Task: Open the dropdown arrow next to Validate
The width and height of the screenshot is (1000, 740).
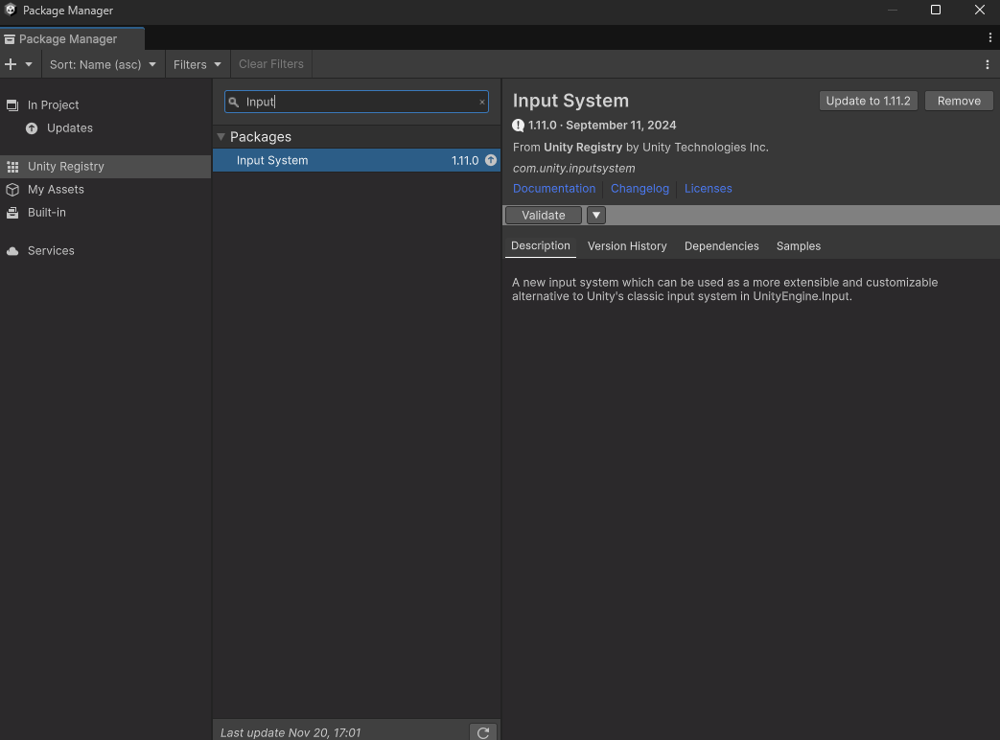Action: (596, 216)
